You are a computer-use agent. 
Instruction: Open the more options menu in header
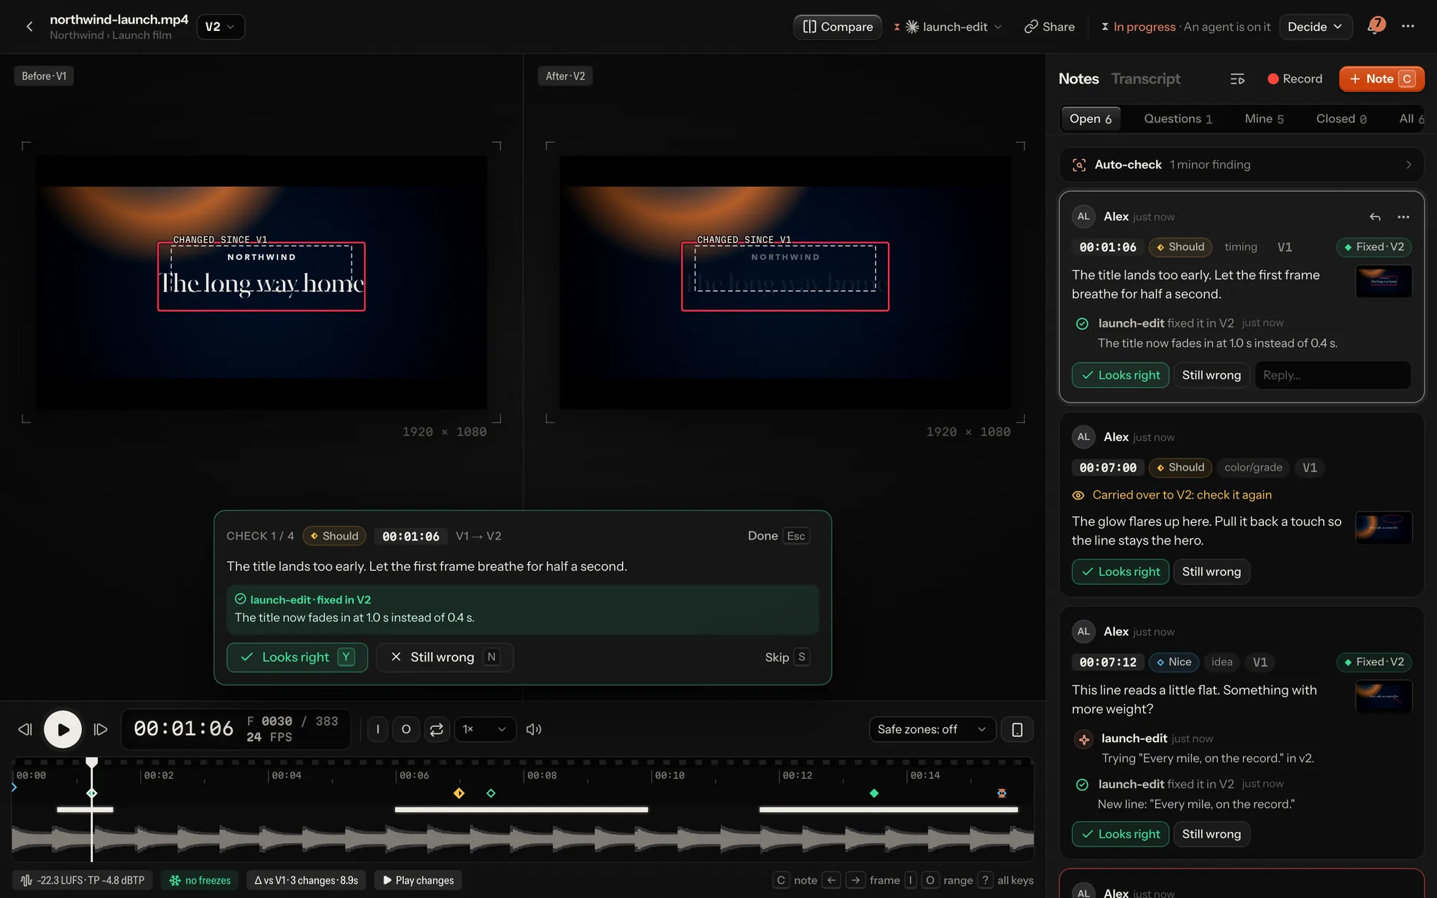tap(1408, 26)
